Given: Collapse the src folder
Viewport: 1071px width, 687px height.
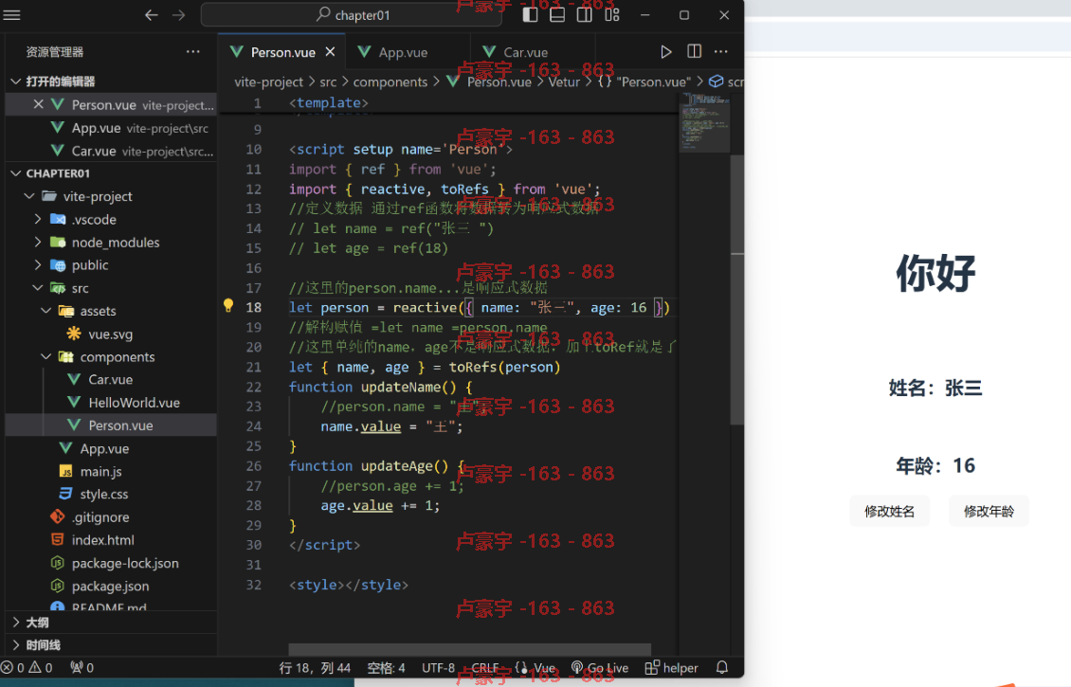Looking at the screenshot, I should click(x=38, y=288).
